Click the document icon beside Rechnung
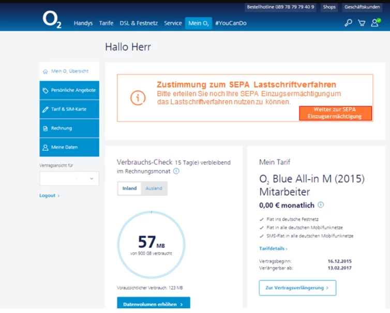This screenshot has width=390, height=313. [x=46, y=129]
